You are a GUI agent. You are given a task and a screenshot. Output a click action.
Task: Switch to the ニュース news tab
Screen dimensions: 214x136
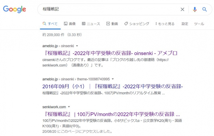coord(91,24)
